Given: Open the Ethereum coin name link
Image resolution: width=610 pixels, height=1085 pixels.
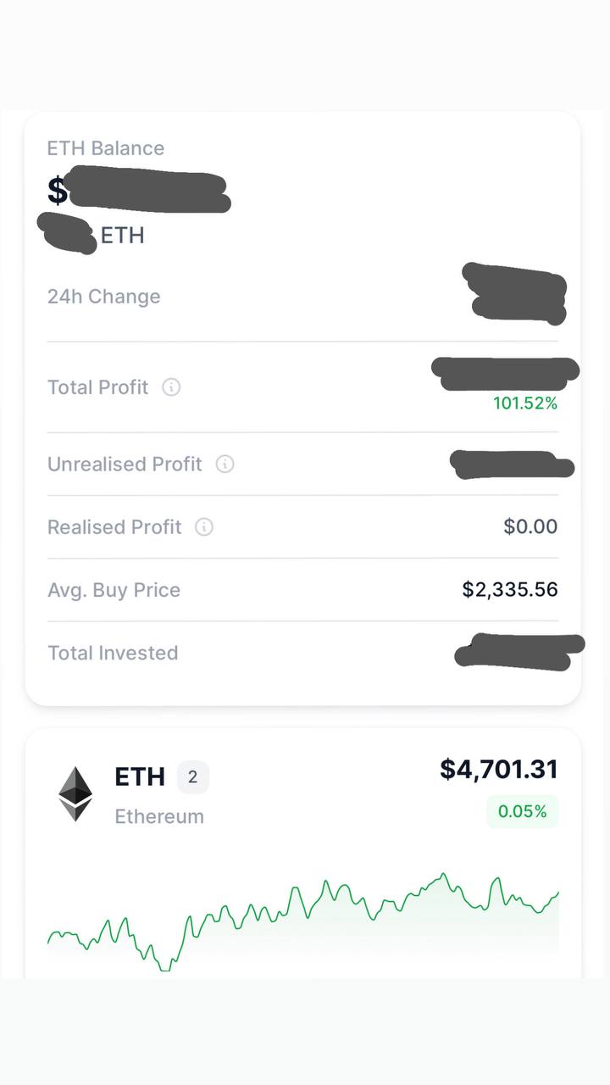Looking at the screenshot, I should click(x=159, y=816).
